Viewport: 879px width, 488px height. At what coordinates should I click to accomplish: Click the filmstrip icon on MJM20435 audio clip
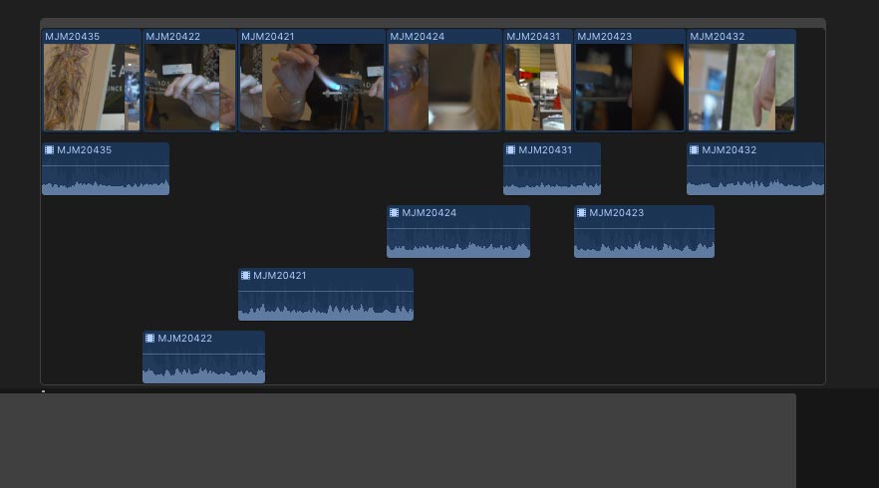click(50, 150)
